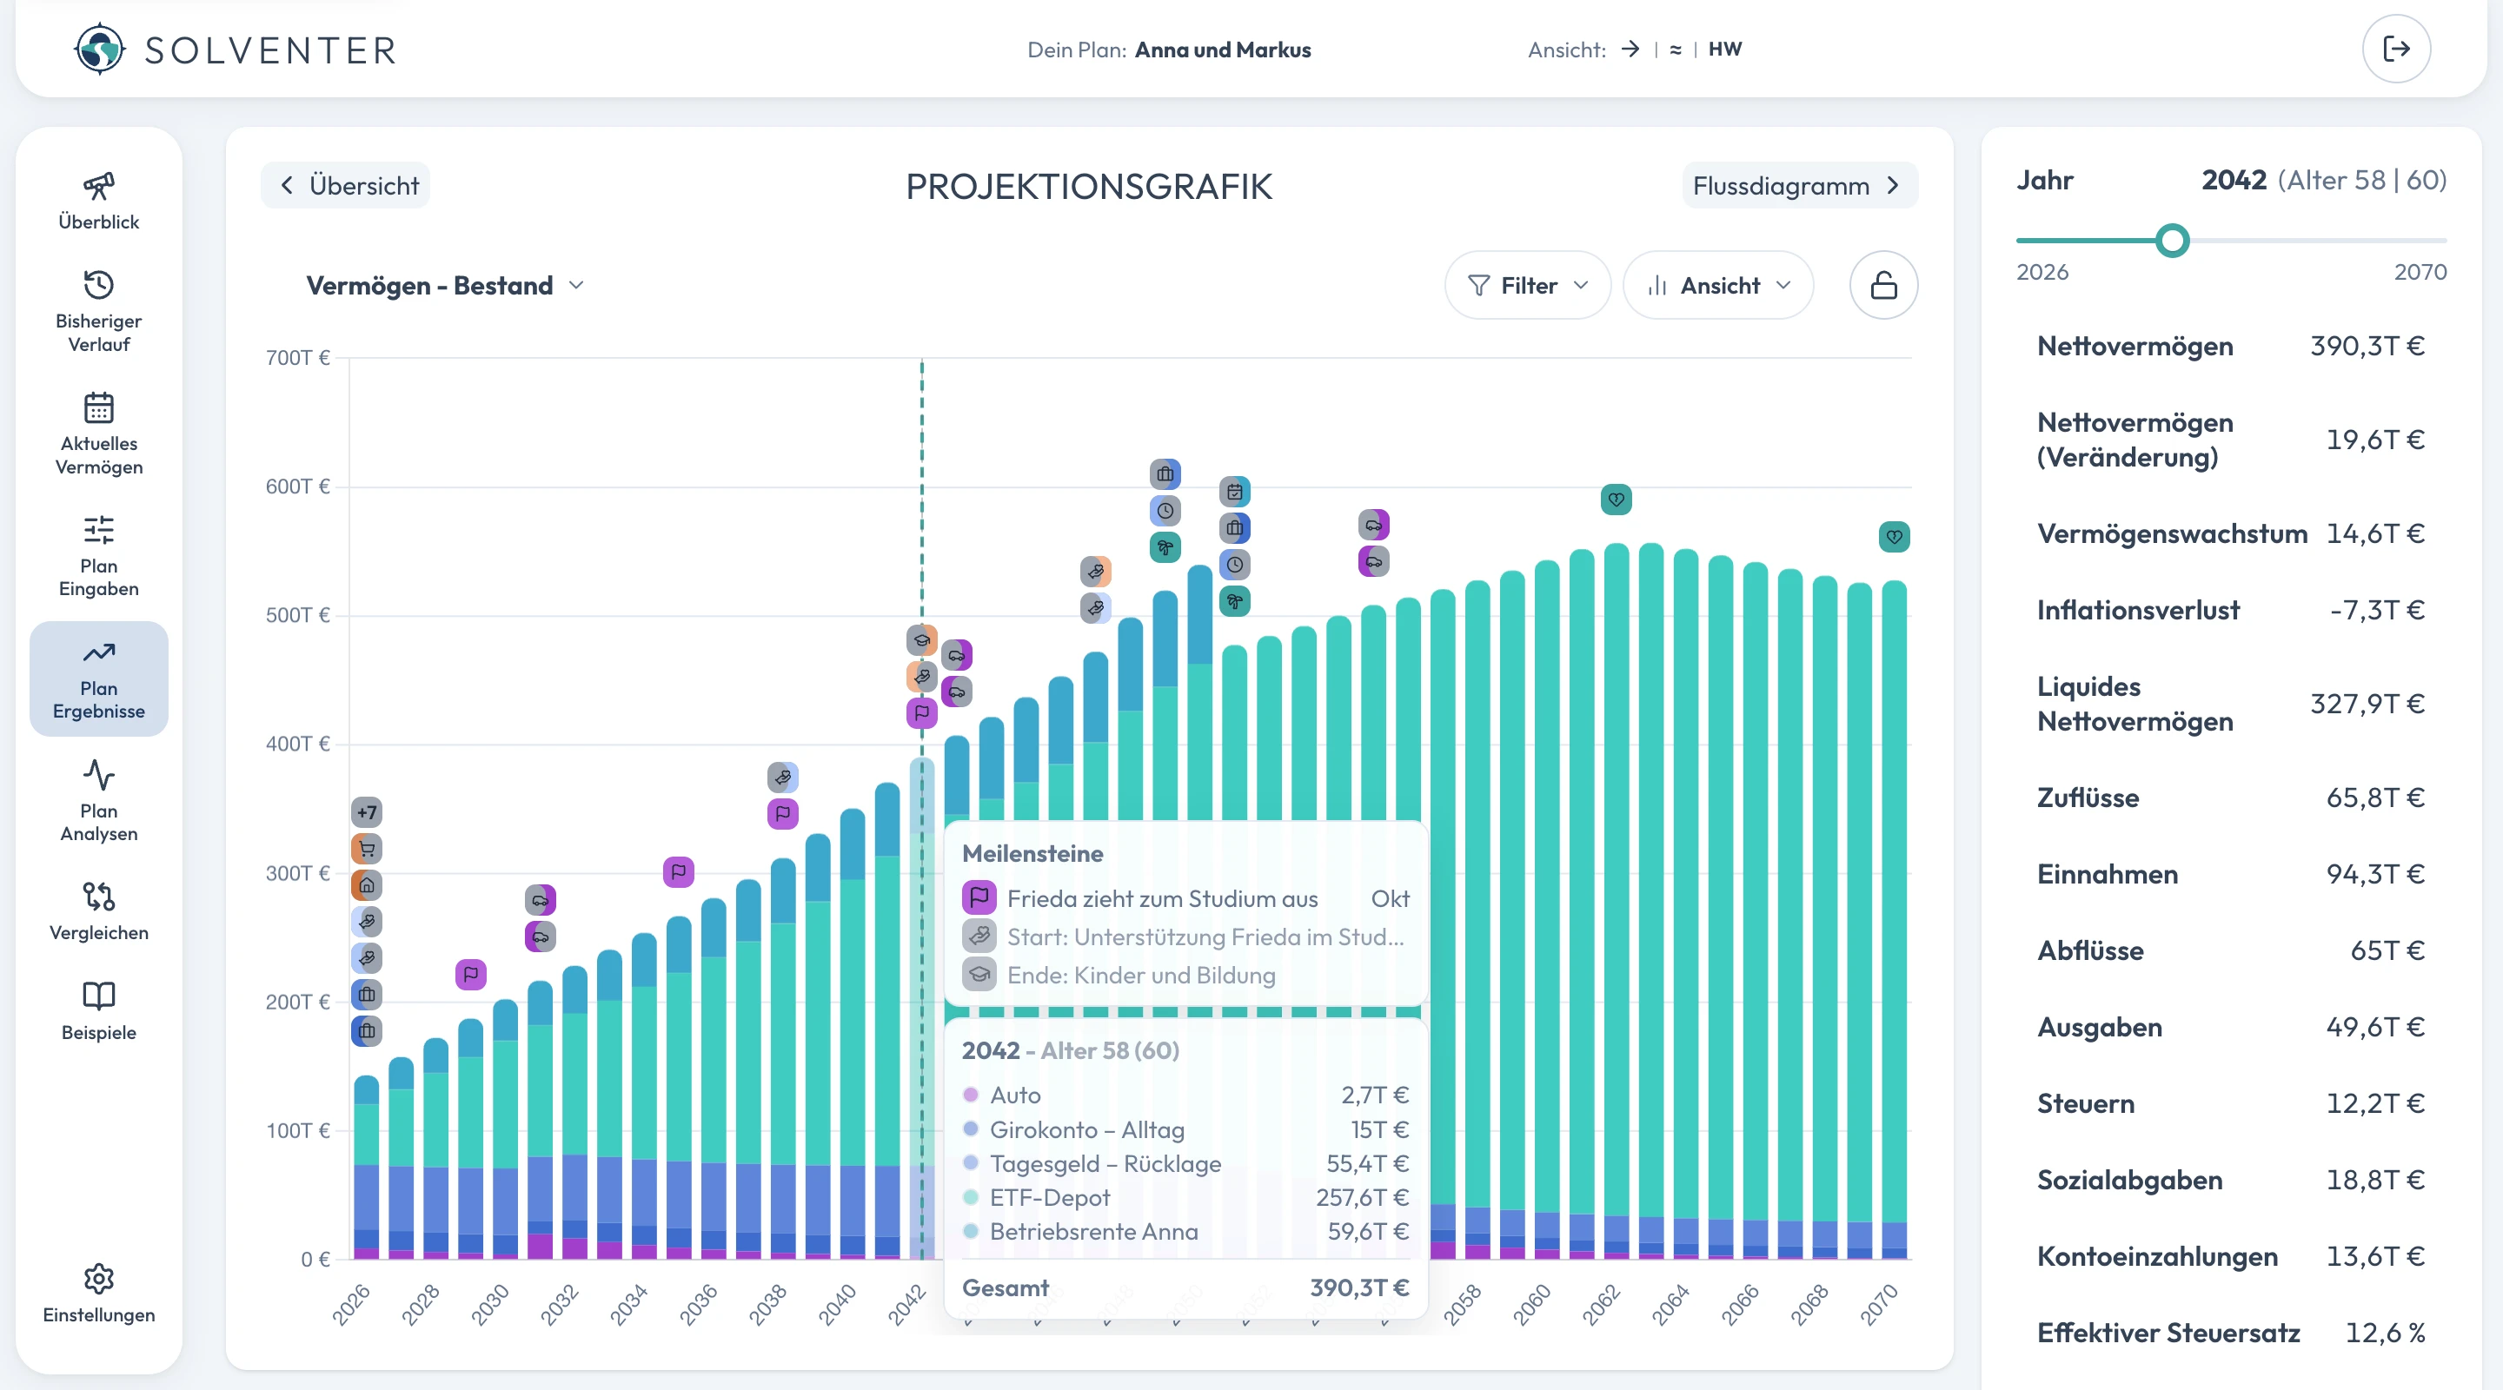Click the heart milestone icon at 2070

[x=1893, y=536]
